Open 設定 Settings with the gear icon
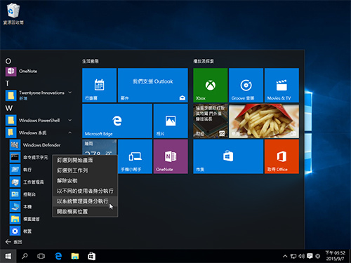This screenshot has width=351, height=263. (21, 231)
